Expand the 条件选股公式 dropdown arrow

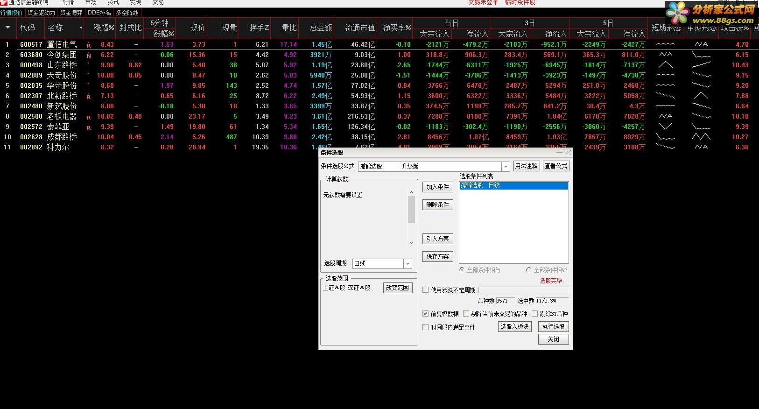pyautogui.click(x=506, y=166)
